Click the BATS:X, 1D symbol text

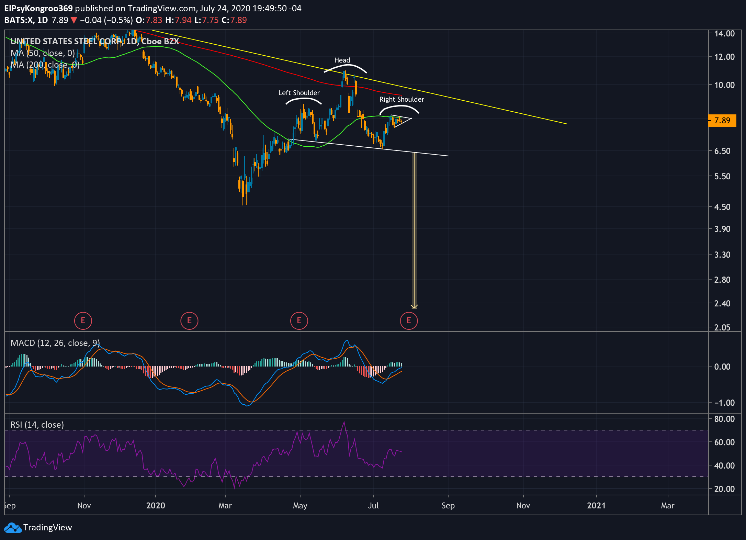pos(26,20)
